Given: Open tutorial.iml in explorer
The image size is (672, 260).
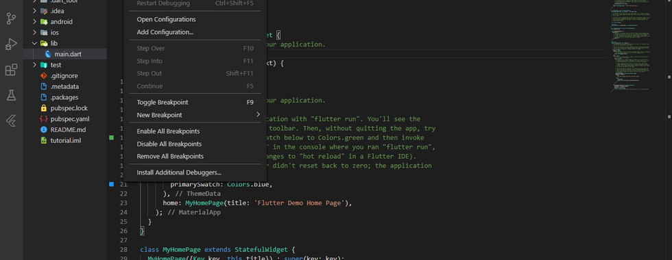Looking at the screenshot, I should 65,140.
